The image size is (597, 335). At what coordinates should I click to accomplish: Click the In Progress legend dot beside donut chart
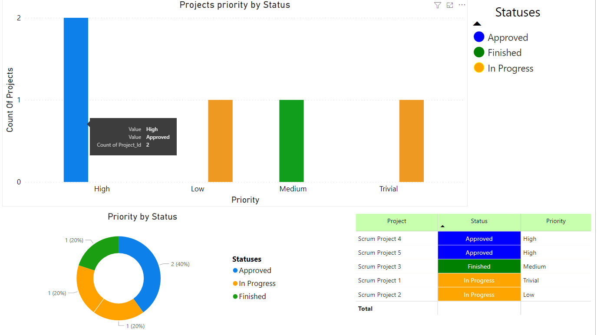235,283
